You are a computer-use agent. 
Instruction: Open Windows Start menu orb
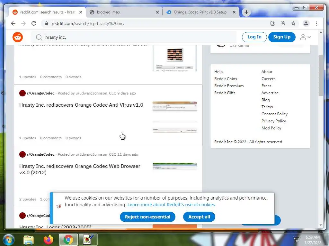coord(8,240)
